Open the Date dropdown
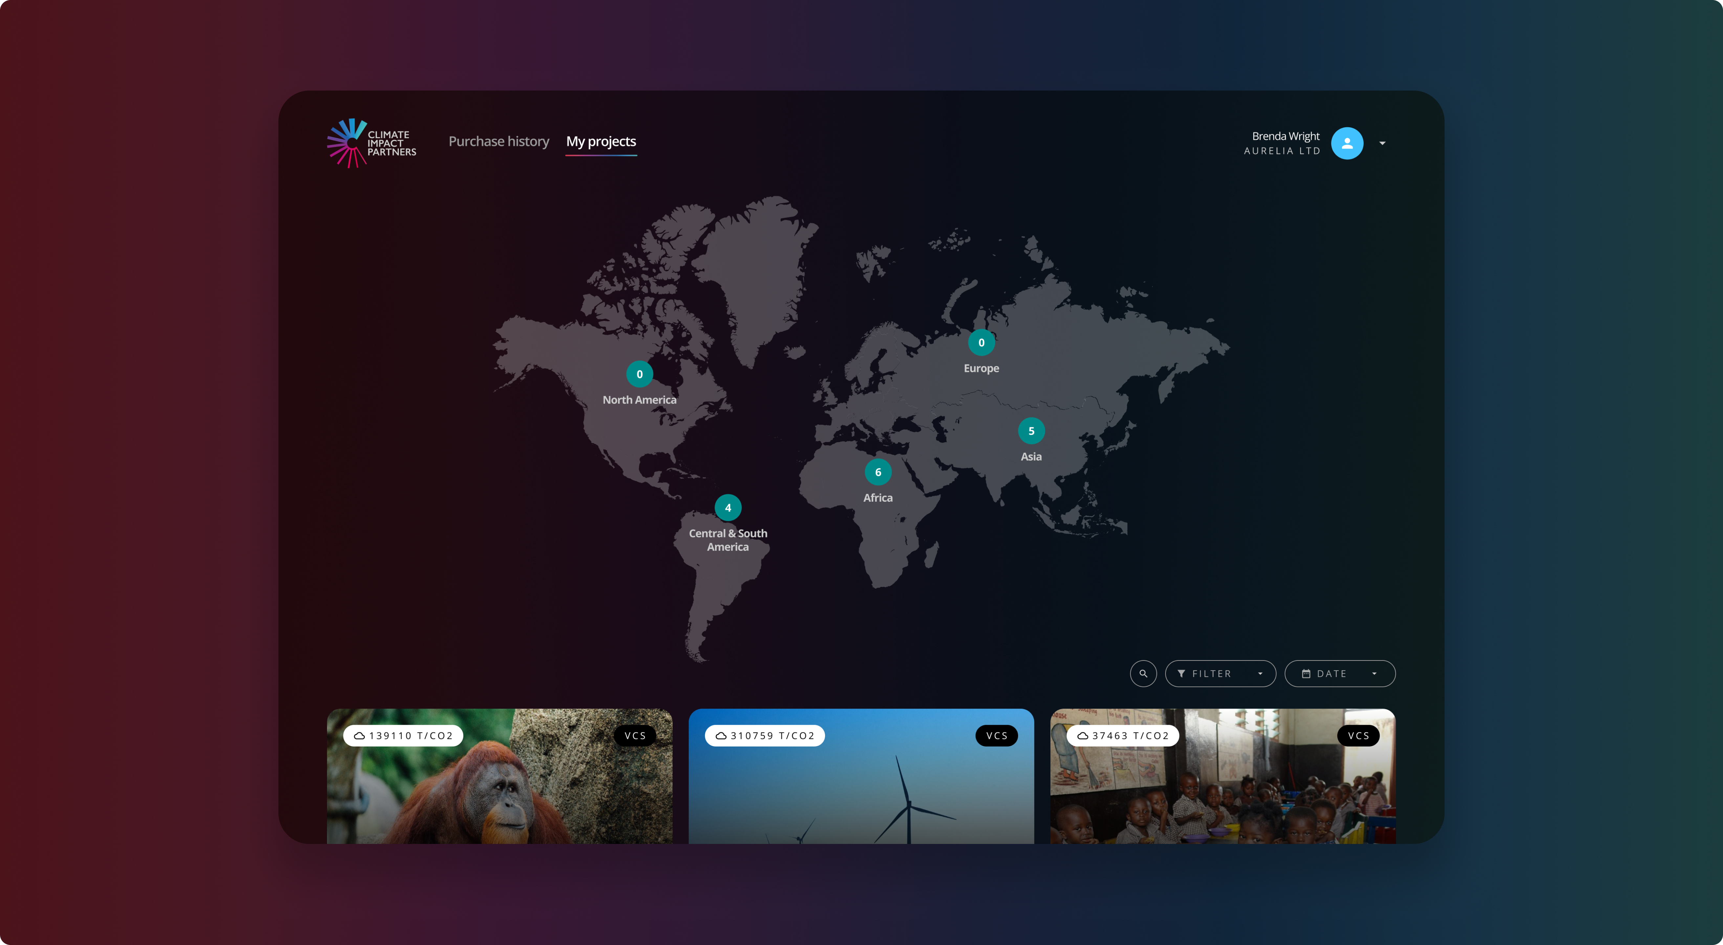Image resolution: width=1723 pixels, height=945 pixels. 1339,674
